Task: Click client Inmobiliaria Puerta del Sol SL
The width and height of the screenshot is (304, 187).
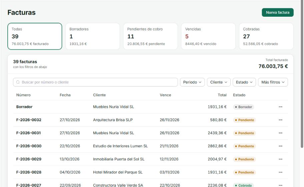Action: (119, 159)
